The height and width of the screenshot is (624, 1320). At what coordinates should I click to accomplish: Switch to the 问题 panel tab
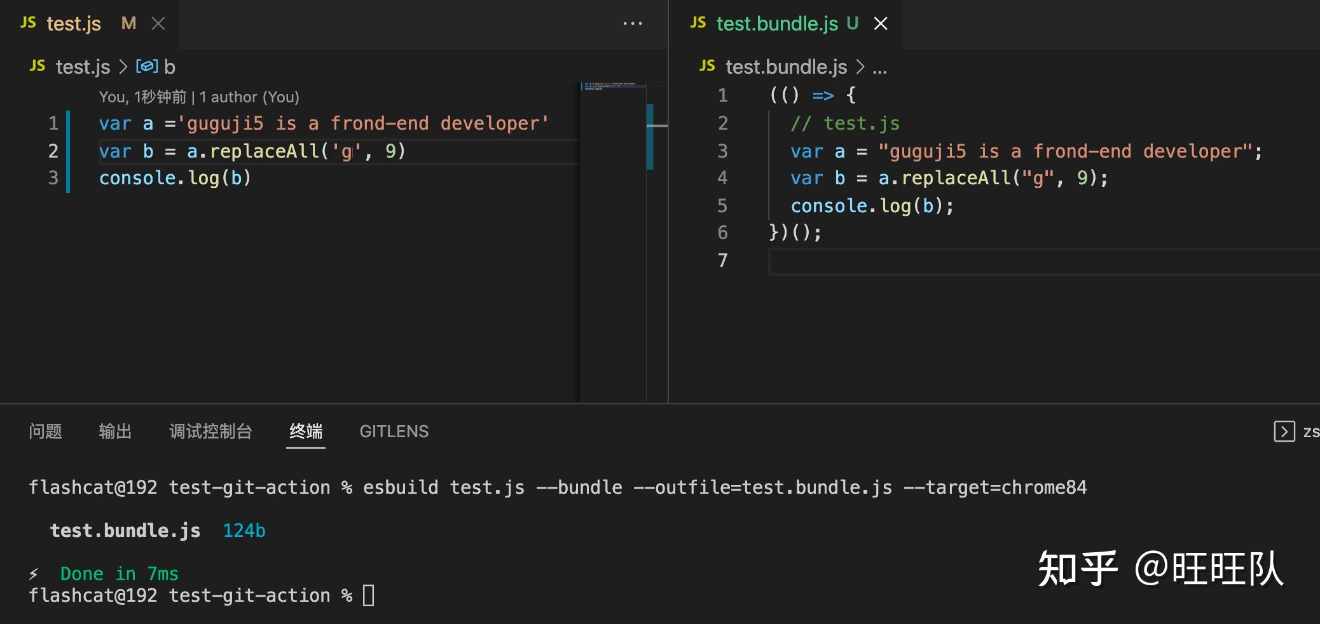tap(45, 431)
